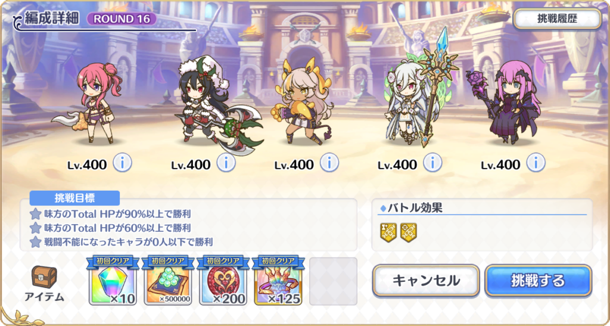
Task: Select the red heart coin ×200 reward
Action: point(223,281)
